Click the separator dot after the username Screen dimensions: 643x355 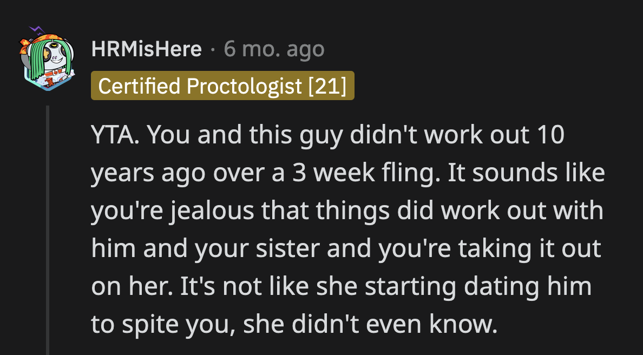212,50
